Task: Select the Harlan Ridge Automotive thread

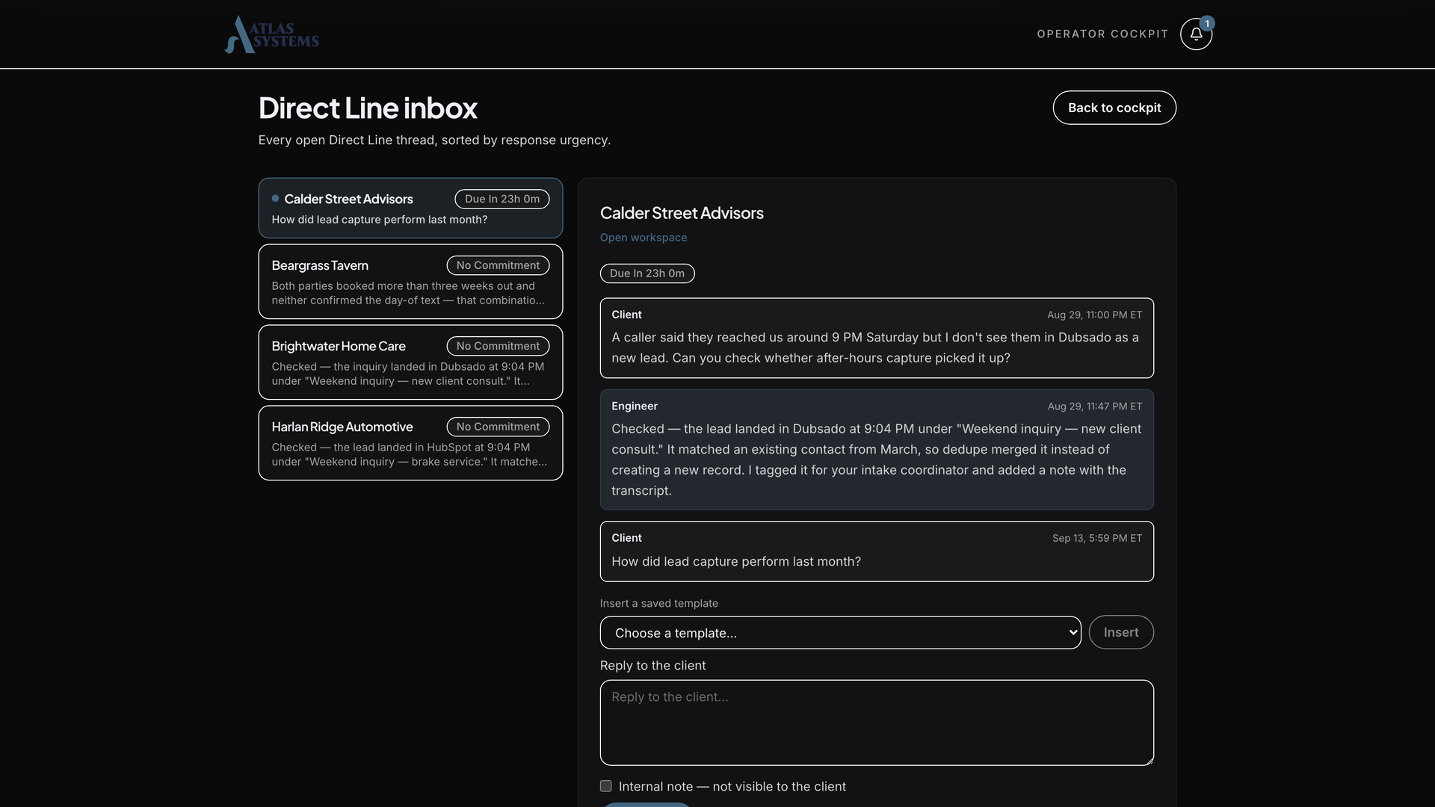Action: [x=410, y=443]
